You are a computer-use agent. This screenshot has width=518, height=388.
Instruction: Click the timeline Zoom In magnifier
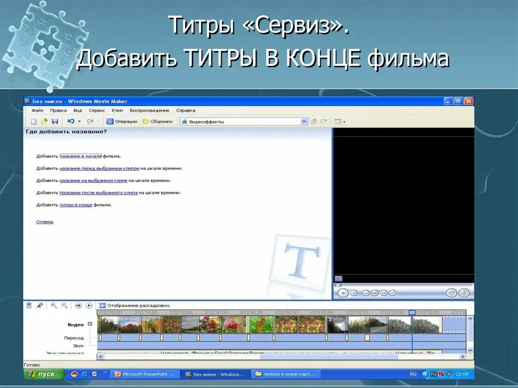pyautogui.click(x=54, y=306)
